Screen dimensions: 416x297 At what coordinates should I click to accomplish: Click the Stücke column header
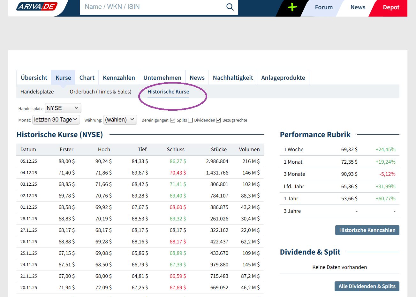pyautogui.click(x=219, y=149)
